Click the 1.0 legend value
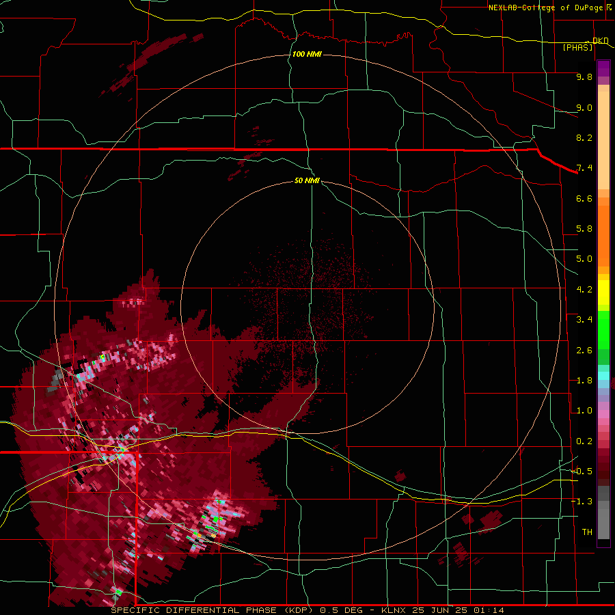 pyautogui.click(x=584, y=411)
